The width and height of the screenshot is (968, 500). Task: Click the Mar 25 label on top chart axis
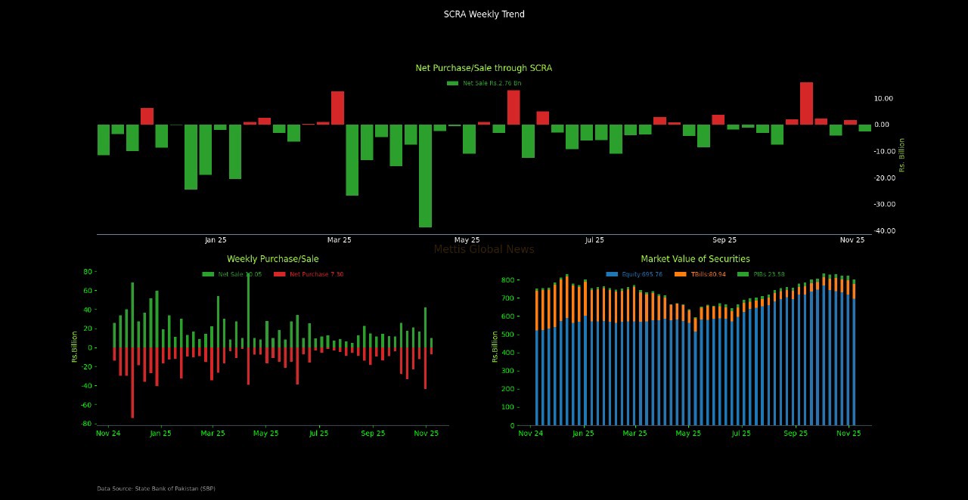tap(339, 240)
